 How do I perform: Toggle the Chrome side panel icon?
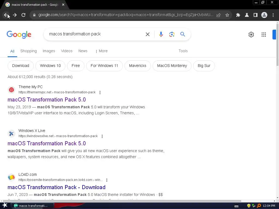click(x=256, y=15)
